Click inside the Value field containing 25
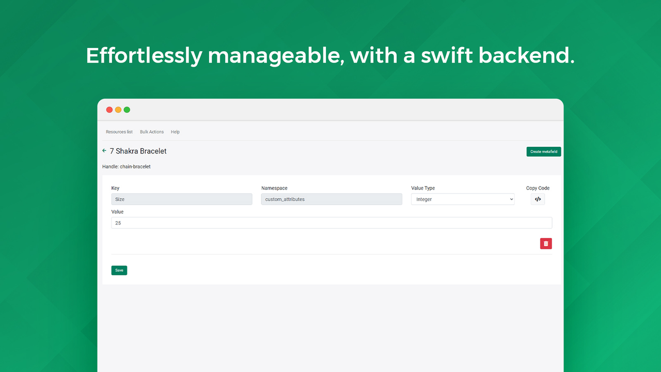 click(x=332, y=223)
